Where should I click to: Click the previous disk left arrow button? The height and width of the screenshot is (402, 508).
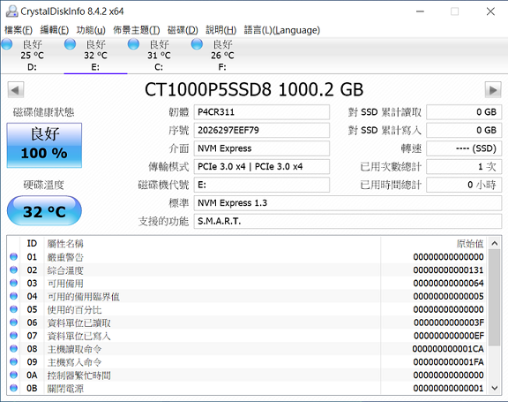click(16, 90)
